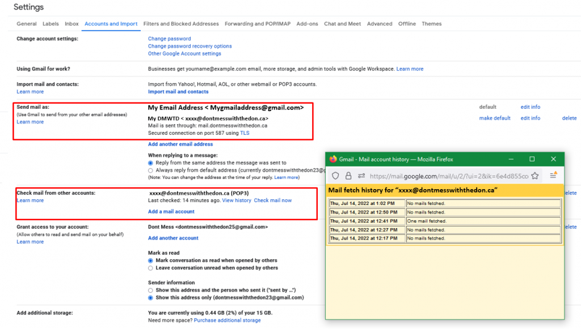
Task: Click the Change password link
Action: [169, 39]
